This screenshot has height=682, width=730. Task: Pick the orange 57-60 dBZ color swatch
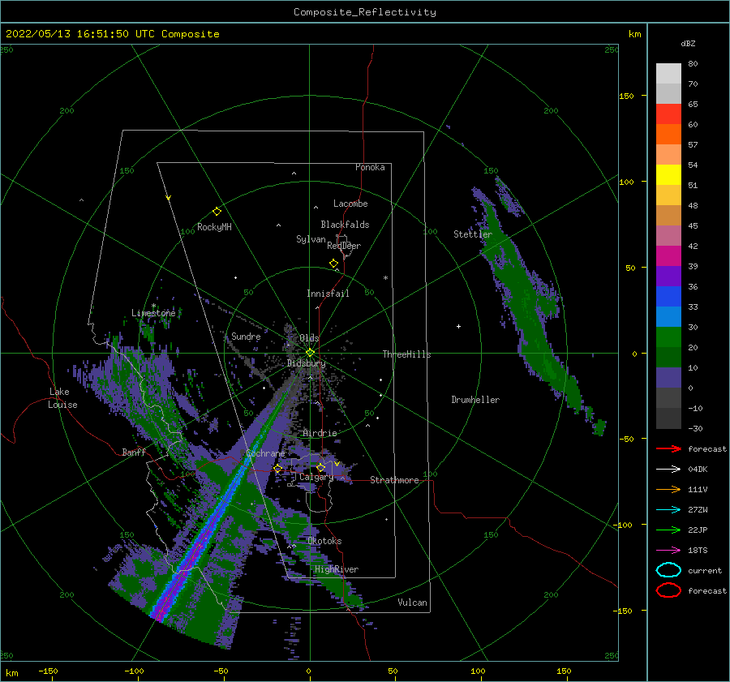(x=668, y=135)
